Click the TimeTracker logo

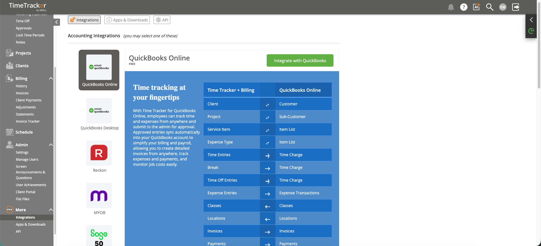(x=27, y=7)
